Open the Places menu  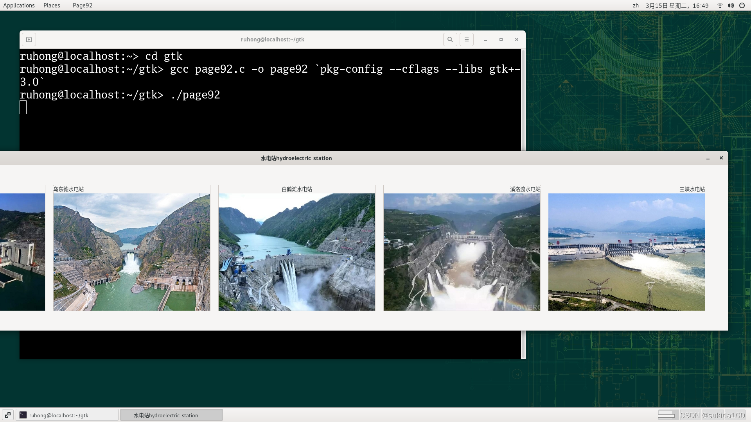[52, 5]
